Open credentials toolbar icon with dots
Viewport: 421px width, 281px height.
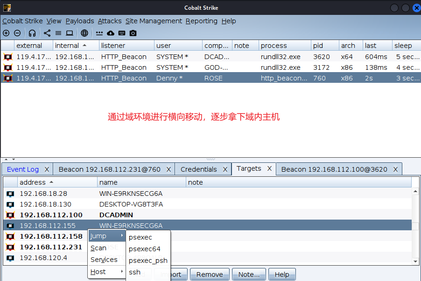[x=99, y=33]
